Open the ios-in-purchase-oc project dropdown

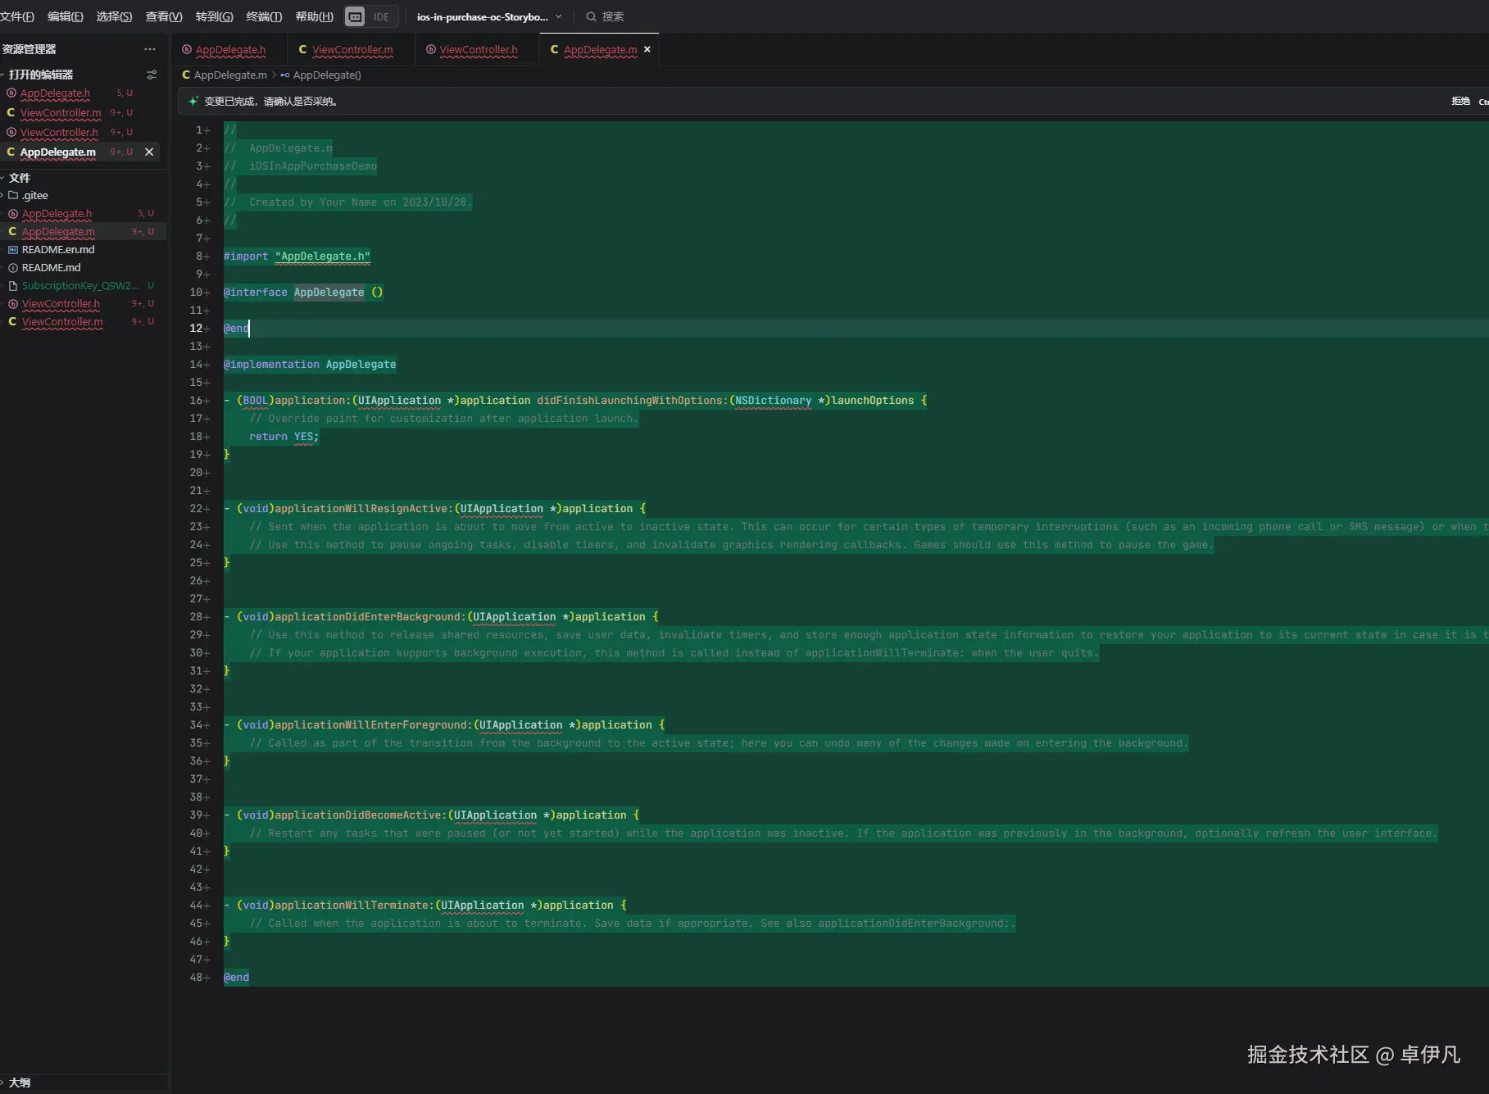(489, 16)
